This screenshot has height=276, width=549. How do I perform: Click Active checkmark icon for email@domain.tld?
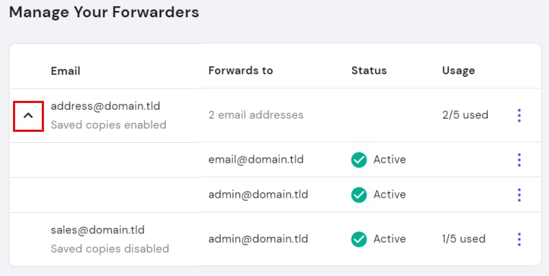pyautogui.click(x=359, y=160)
